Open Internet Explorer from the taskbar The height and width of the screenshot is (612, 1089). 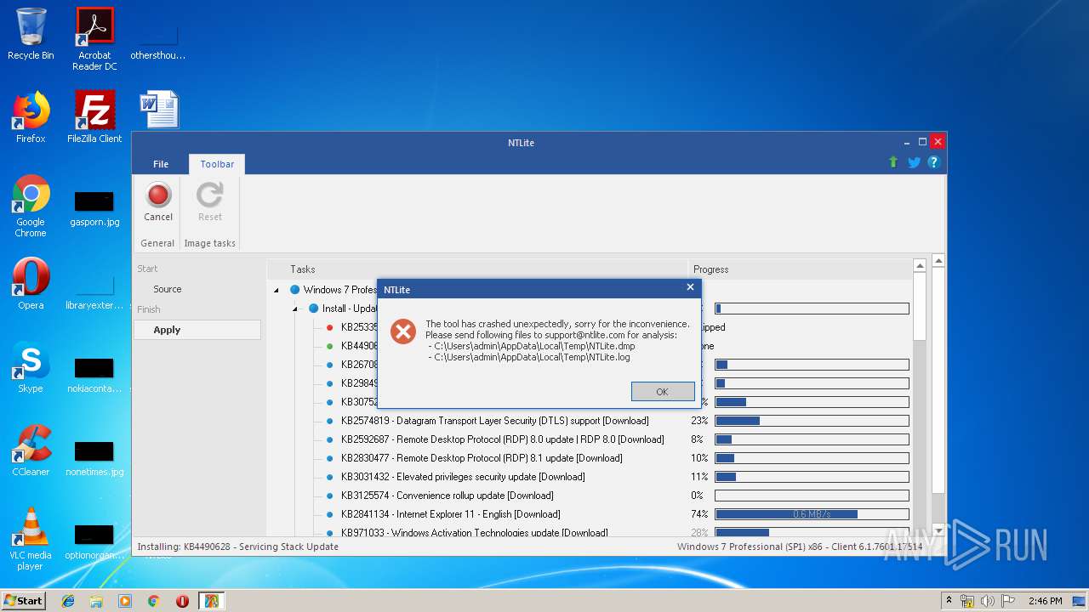coord(68,601)
